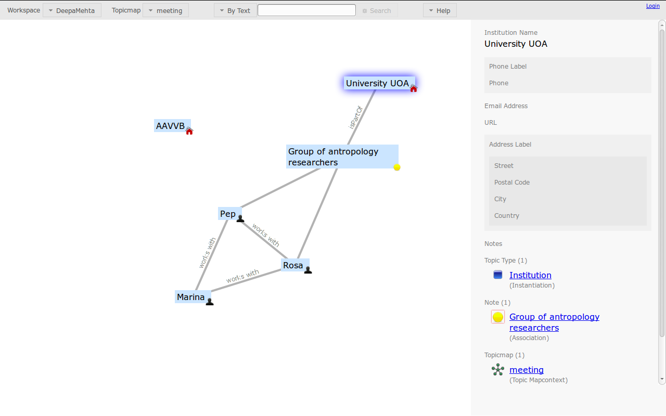The width and height of the screenshot is (666, 416).
Task: Select the Marina topic label
Action: (191, 297)
